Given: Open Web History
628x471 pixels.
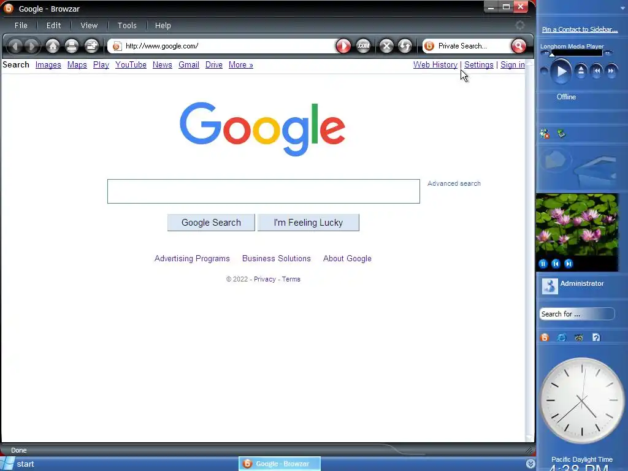Looking at the screenshot, I should pyautogui.click(x=435, y=65).
